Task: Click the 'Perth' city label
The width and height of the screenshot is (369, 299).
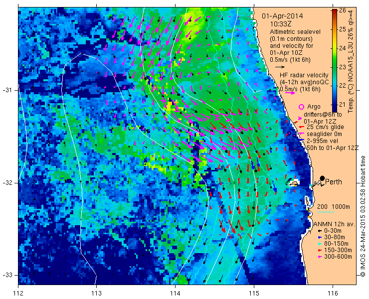Action: coord(334,182)
